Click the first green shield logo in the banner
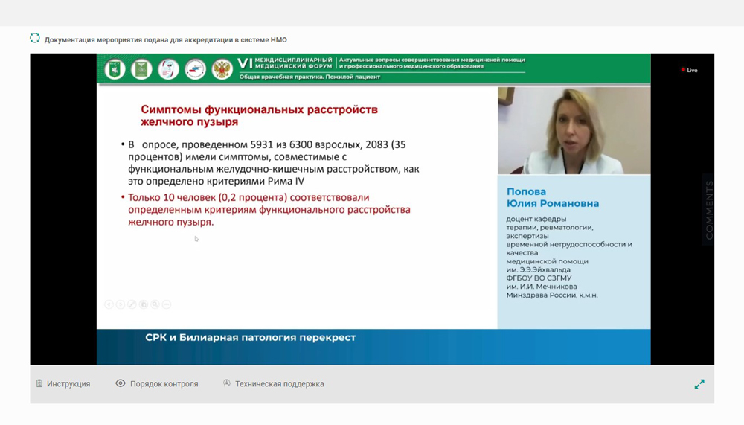The width and height of the screenshot is (744, 425). point(115,69)
